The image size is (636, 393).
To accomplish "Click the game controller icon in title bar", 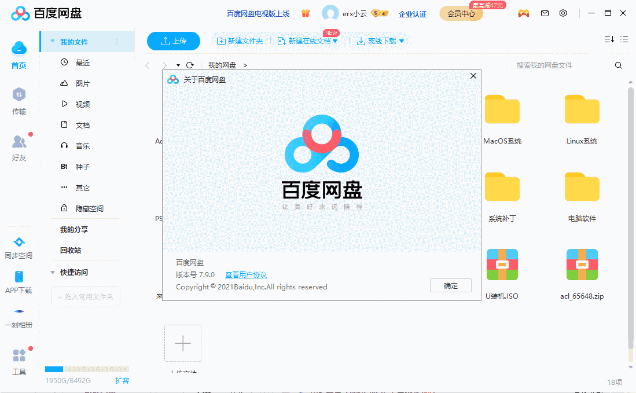I will 523,13.
